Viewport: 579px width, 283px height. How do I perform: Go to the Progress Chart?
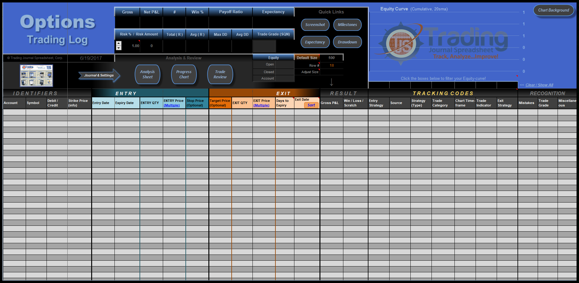click(184, 74)
